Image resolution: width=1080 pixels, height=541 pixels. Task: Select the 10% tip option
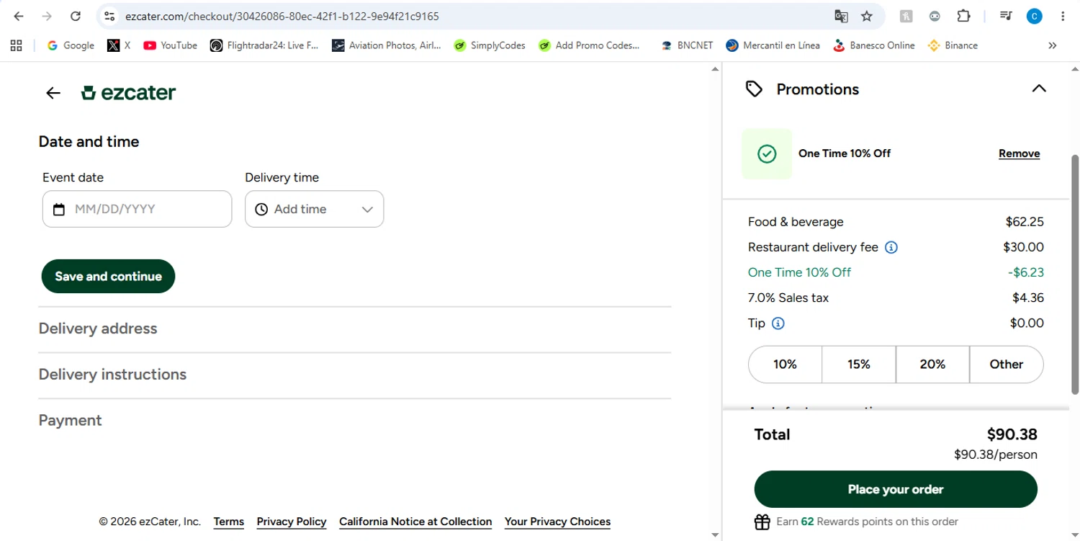click(785, 365)
